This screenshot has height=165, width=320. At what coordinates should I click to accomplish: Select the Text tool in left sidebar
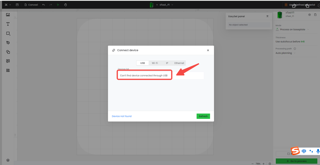8,24
